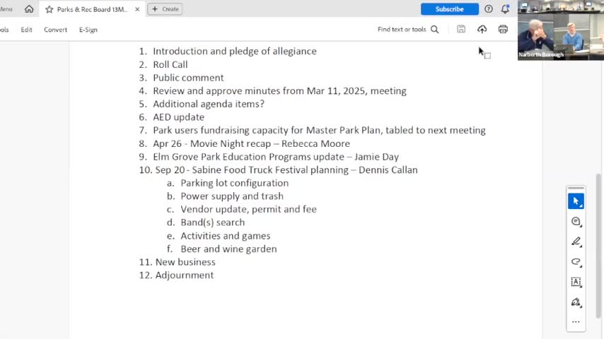Click 'Parking lot configuration' sub-item
This screenshot has height=339, width=604.
235,183
